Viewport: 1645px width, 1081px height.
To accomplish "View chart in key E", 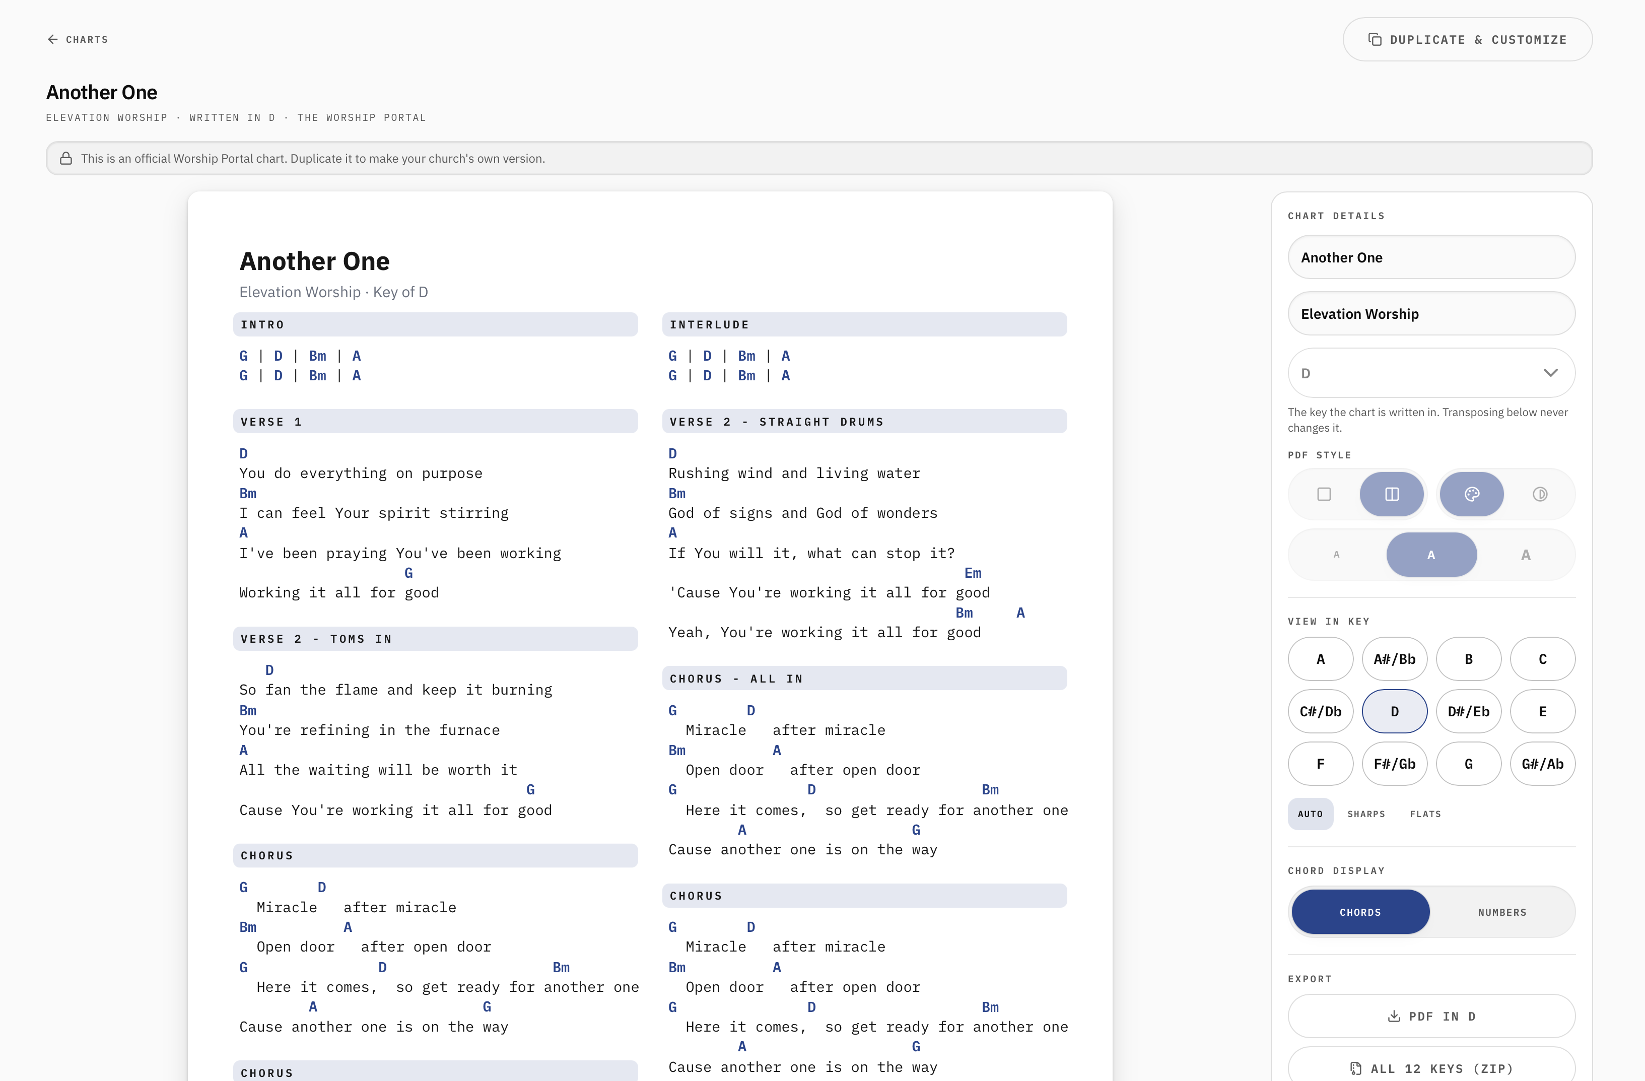I will 1542,711.
